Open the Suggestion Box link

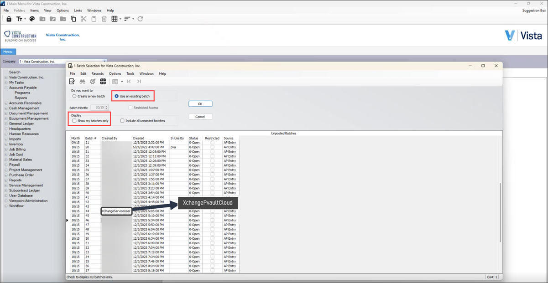(x=533, y=10)
